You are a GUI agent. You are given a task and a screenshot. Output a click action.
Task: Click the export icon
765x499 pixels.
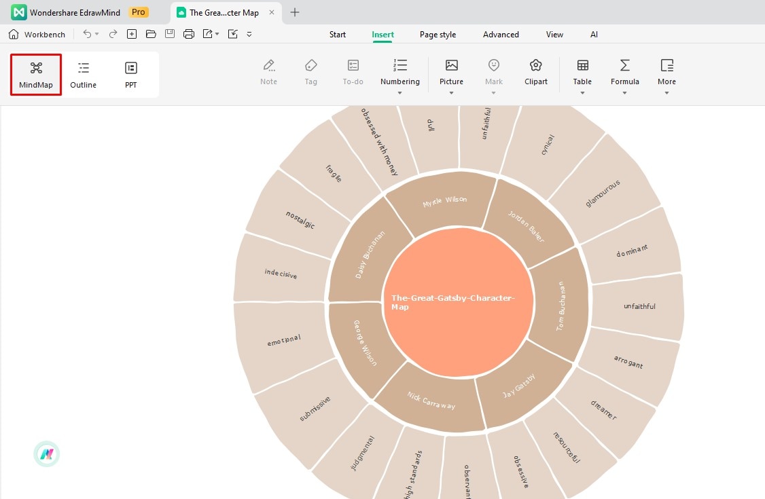208,34
